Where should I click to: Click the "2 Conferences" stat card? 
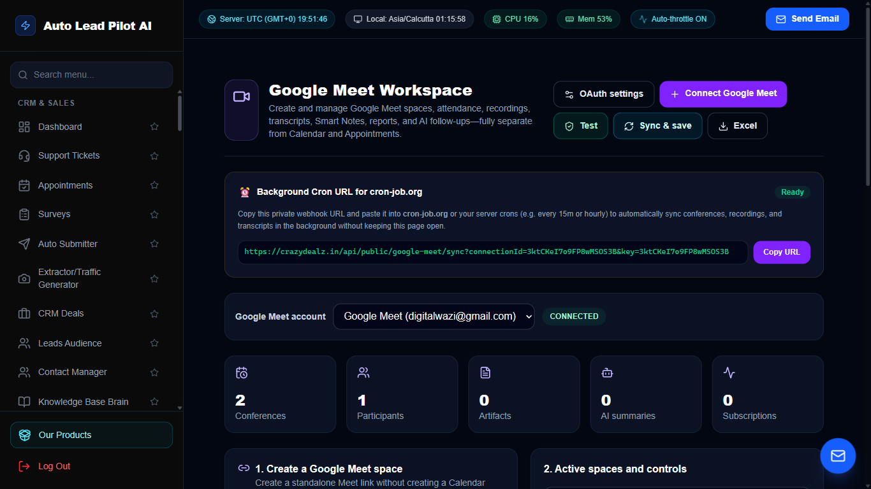tap(281, 394)
